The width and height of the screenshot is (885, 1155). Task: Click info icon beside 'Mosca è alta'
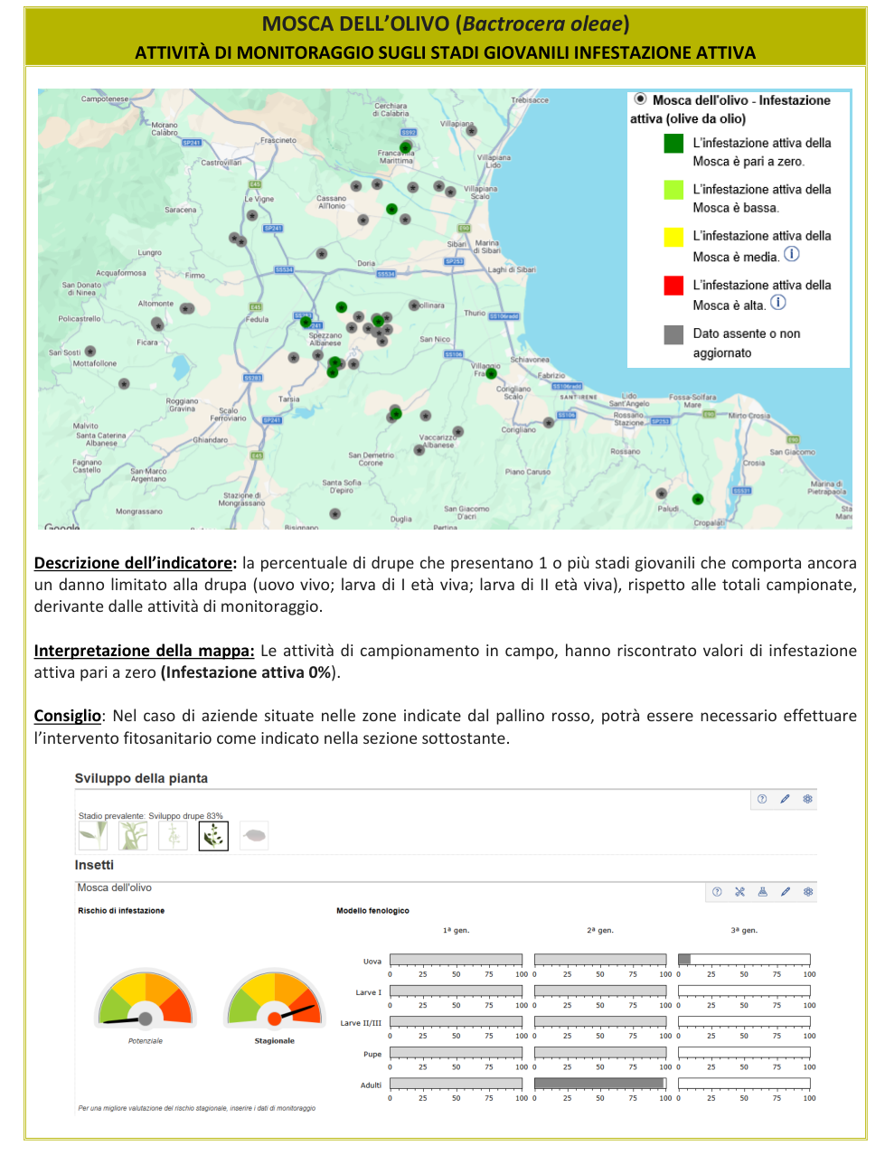point(778,303)
